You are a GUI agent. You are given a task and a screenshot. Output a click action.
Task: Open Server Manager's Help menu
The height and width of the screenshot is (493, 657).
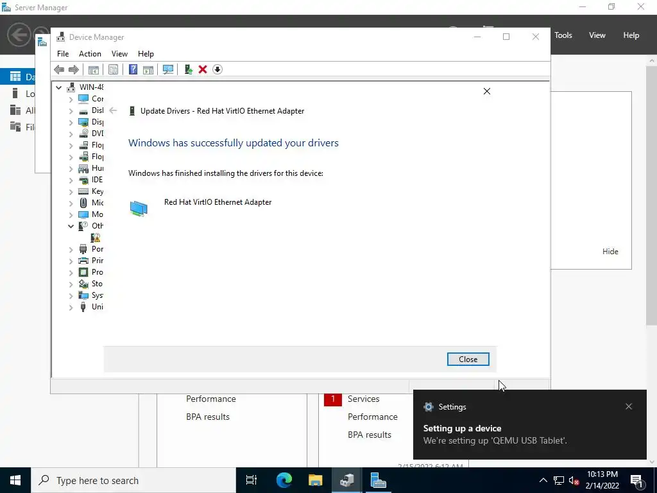(x=631, y=35)
